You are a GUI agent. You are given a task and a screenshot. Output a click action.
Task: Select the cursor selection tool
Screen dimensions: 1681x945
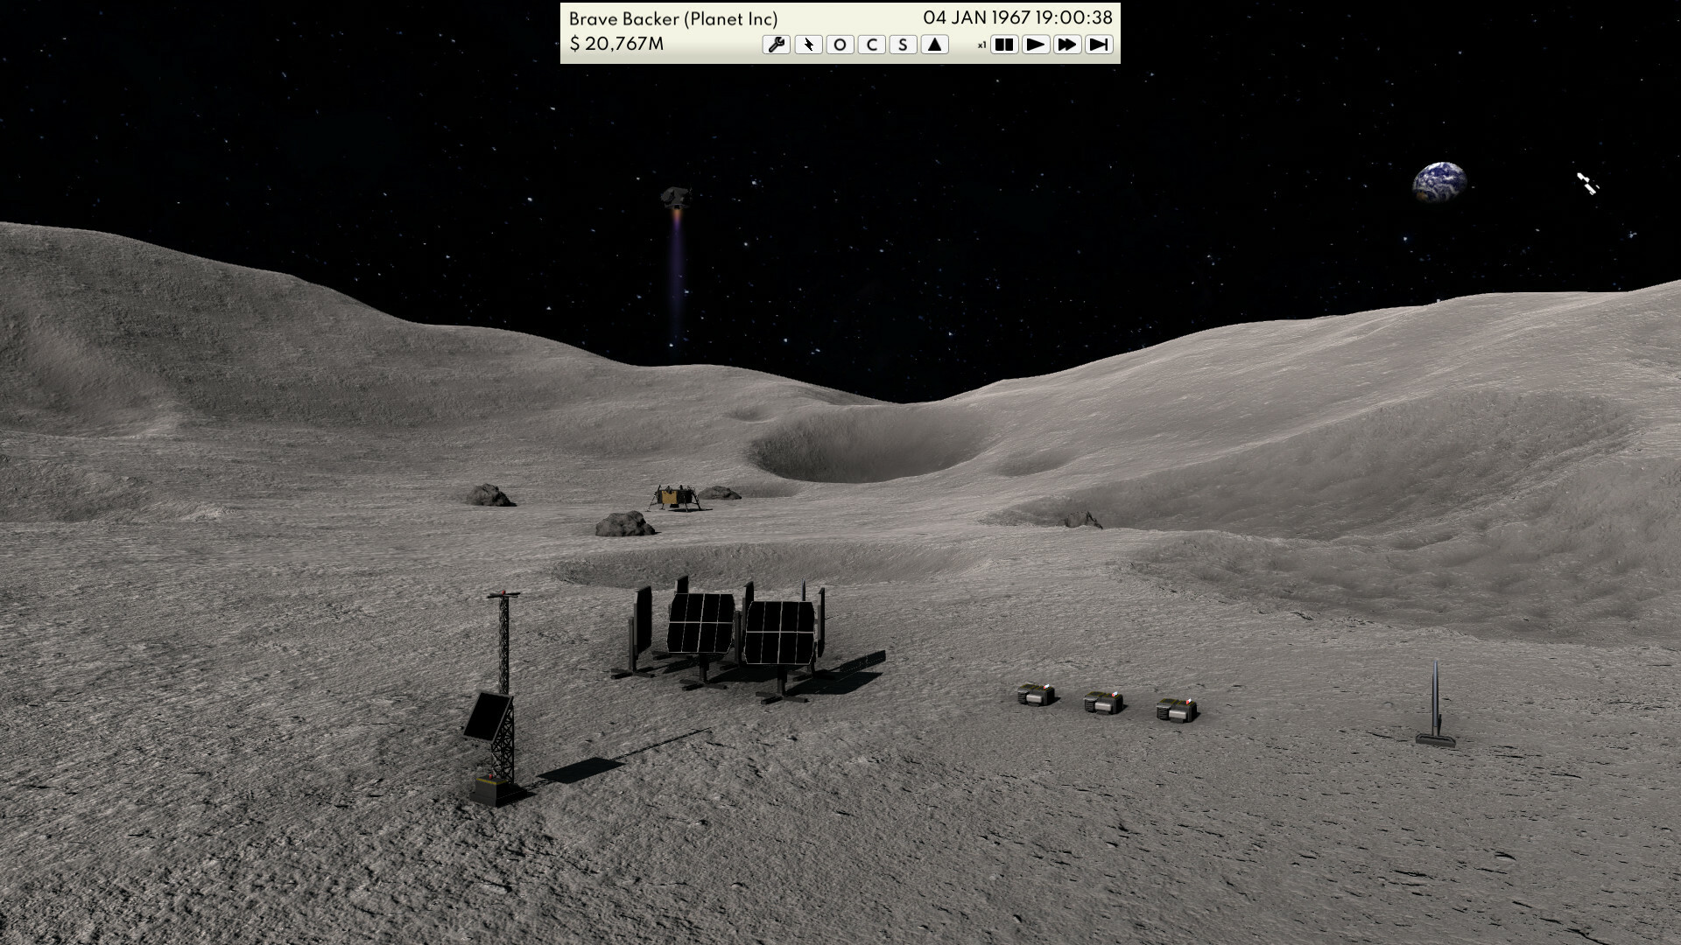(x=808, y=44)
